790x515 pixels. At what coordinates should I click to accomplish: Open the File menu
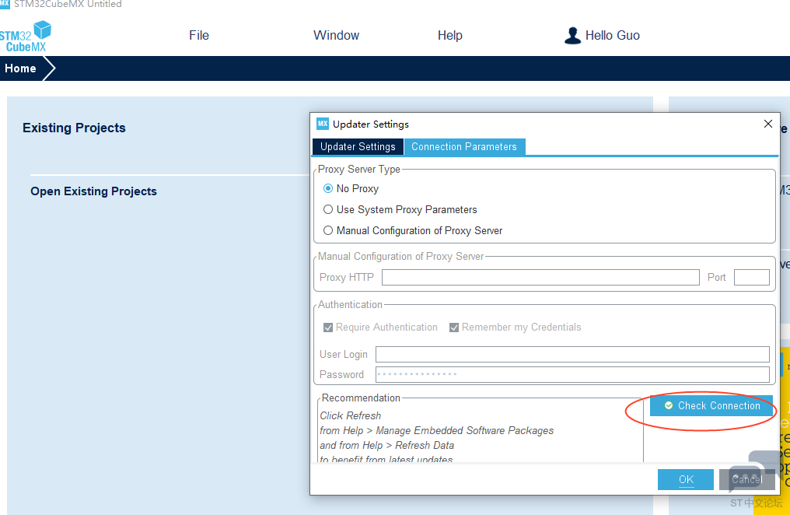tap(199, 36)
